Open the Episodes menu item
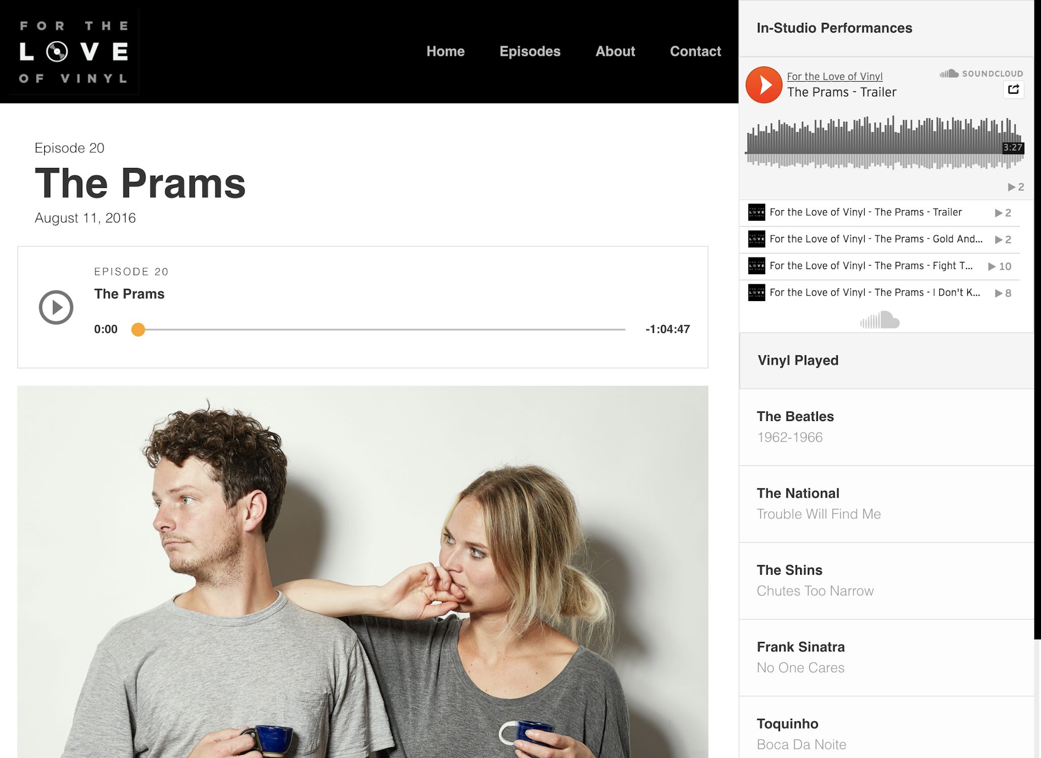This screenshot has width=1041, height=758. [x=530, y=51]
